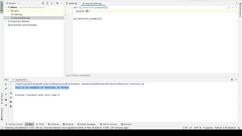The image size is (242, 136).
Task: Open Run panel settings gear
Action: 232,80
